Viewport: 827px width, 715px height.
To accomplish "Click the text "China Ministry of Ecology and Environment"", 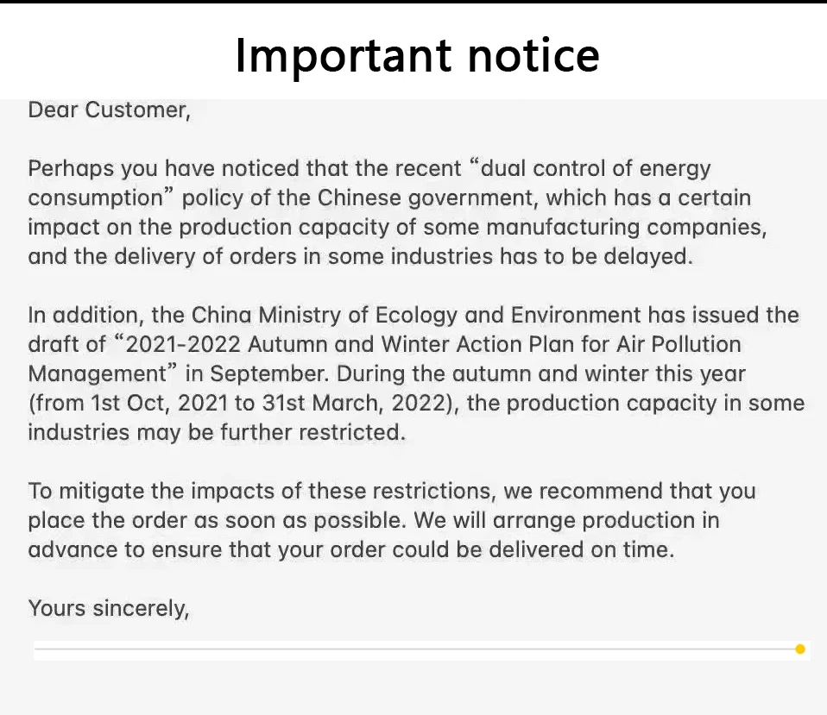I will 415,315.
